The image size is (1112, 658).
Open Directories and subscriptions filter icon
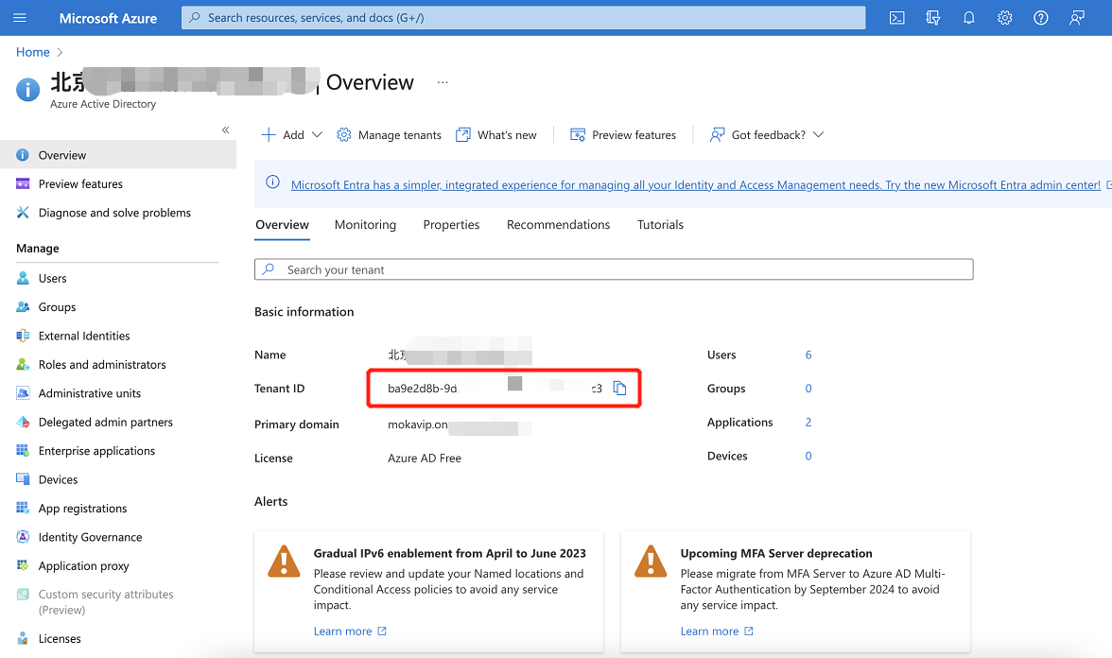point(933,18)
